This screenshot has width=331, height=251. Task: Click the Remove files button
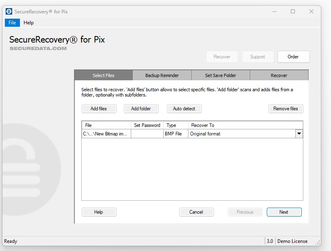tap(286, 109)
